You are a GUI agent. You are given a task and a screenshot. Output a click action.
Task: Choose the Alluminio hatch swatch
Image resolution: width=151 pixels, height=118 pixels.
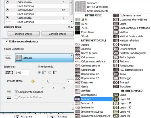(x=77, y=49)
